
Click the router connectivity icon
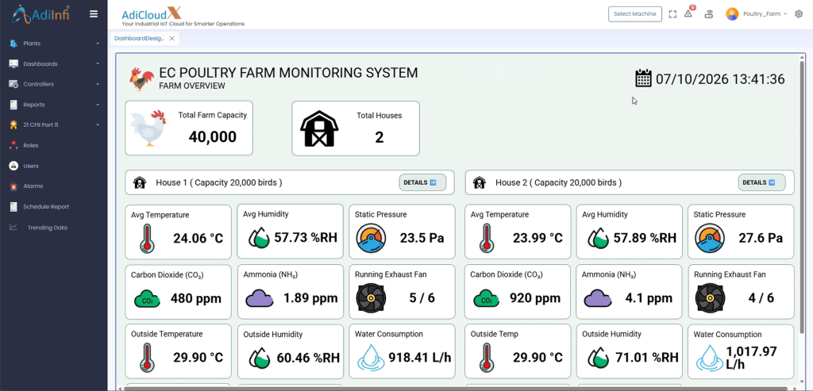(709, 14)
